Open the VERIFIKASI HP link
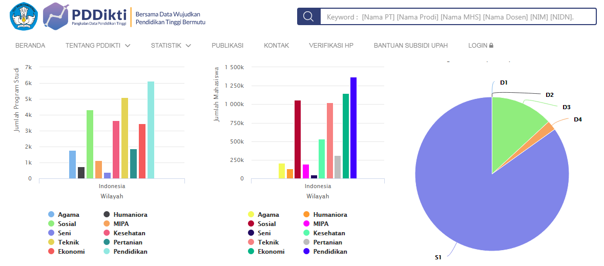604x266 pixels. click(x=331, y=46)
